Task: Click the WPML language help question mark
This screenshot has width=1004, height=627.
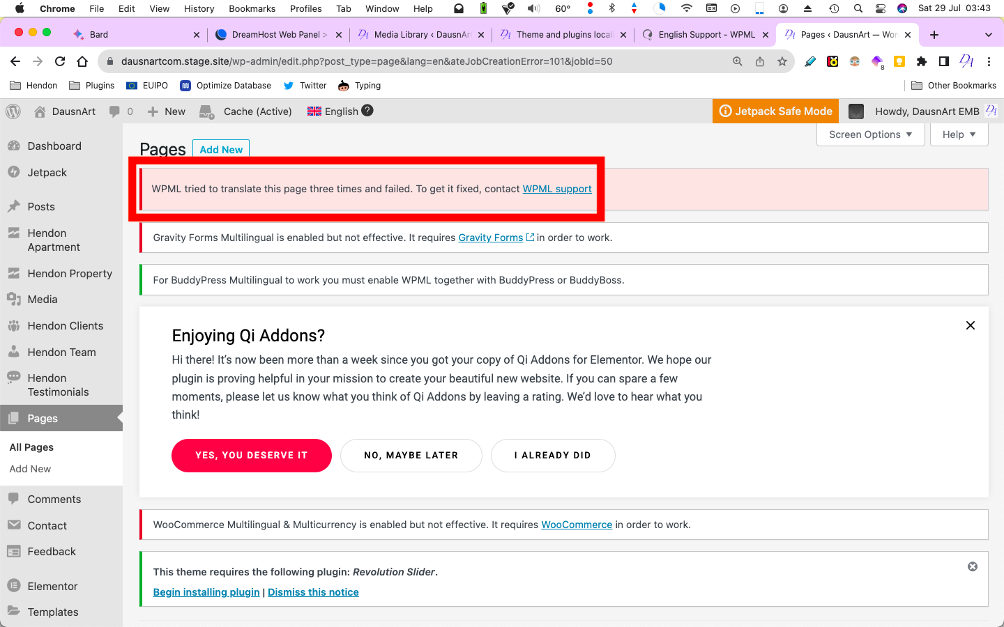Action: pos(367,111)
